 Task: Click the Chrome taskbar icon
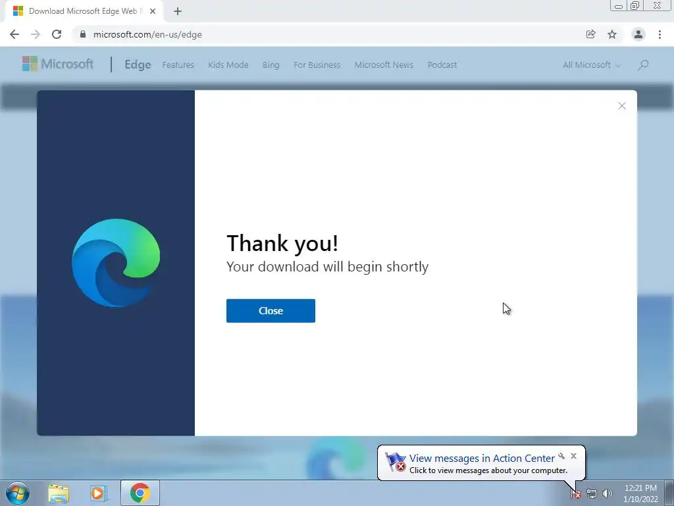pos(140,493)
